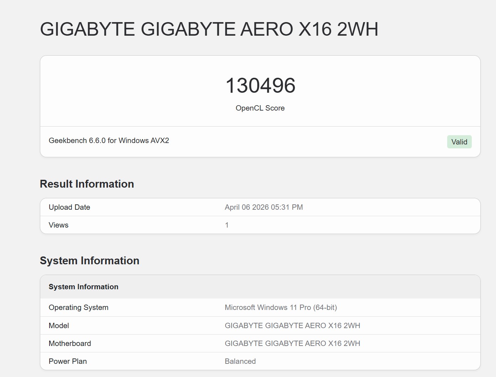
Task: Click the Motherboard row label
Action: 70,343
